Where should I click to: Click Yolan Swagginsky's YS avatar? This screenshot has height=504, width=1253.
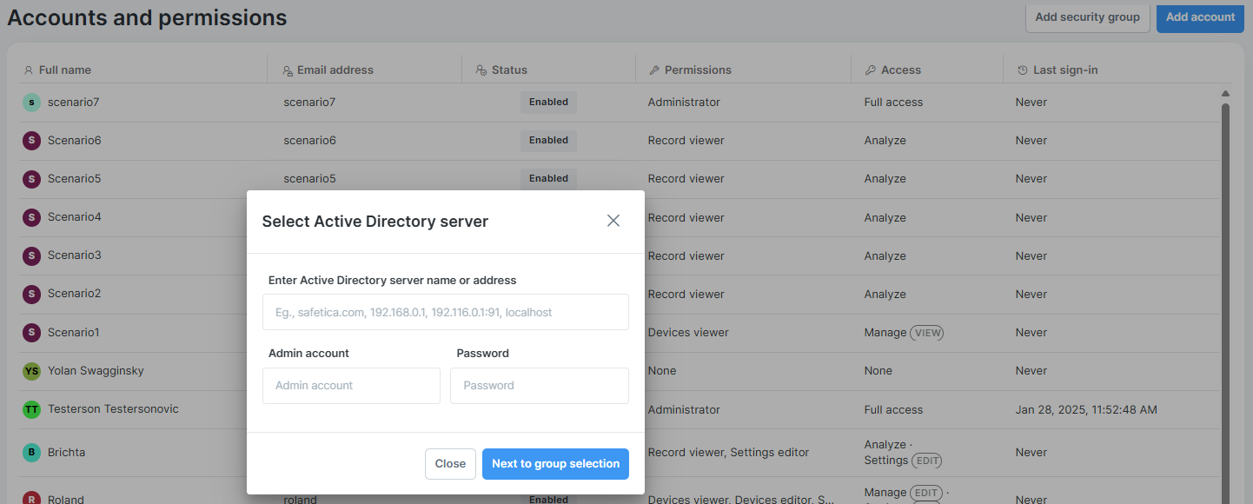click(x=32, y=370)
